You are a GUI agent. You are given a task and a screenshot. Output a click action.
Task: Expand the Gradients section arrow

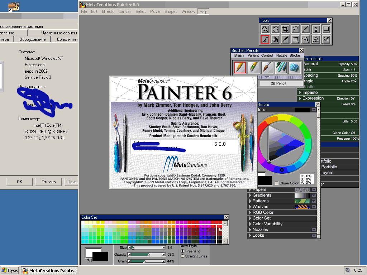pos(250,195)
